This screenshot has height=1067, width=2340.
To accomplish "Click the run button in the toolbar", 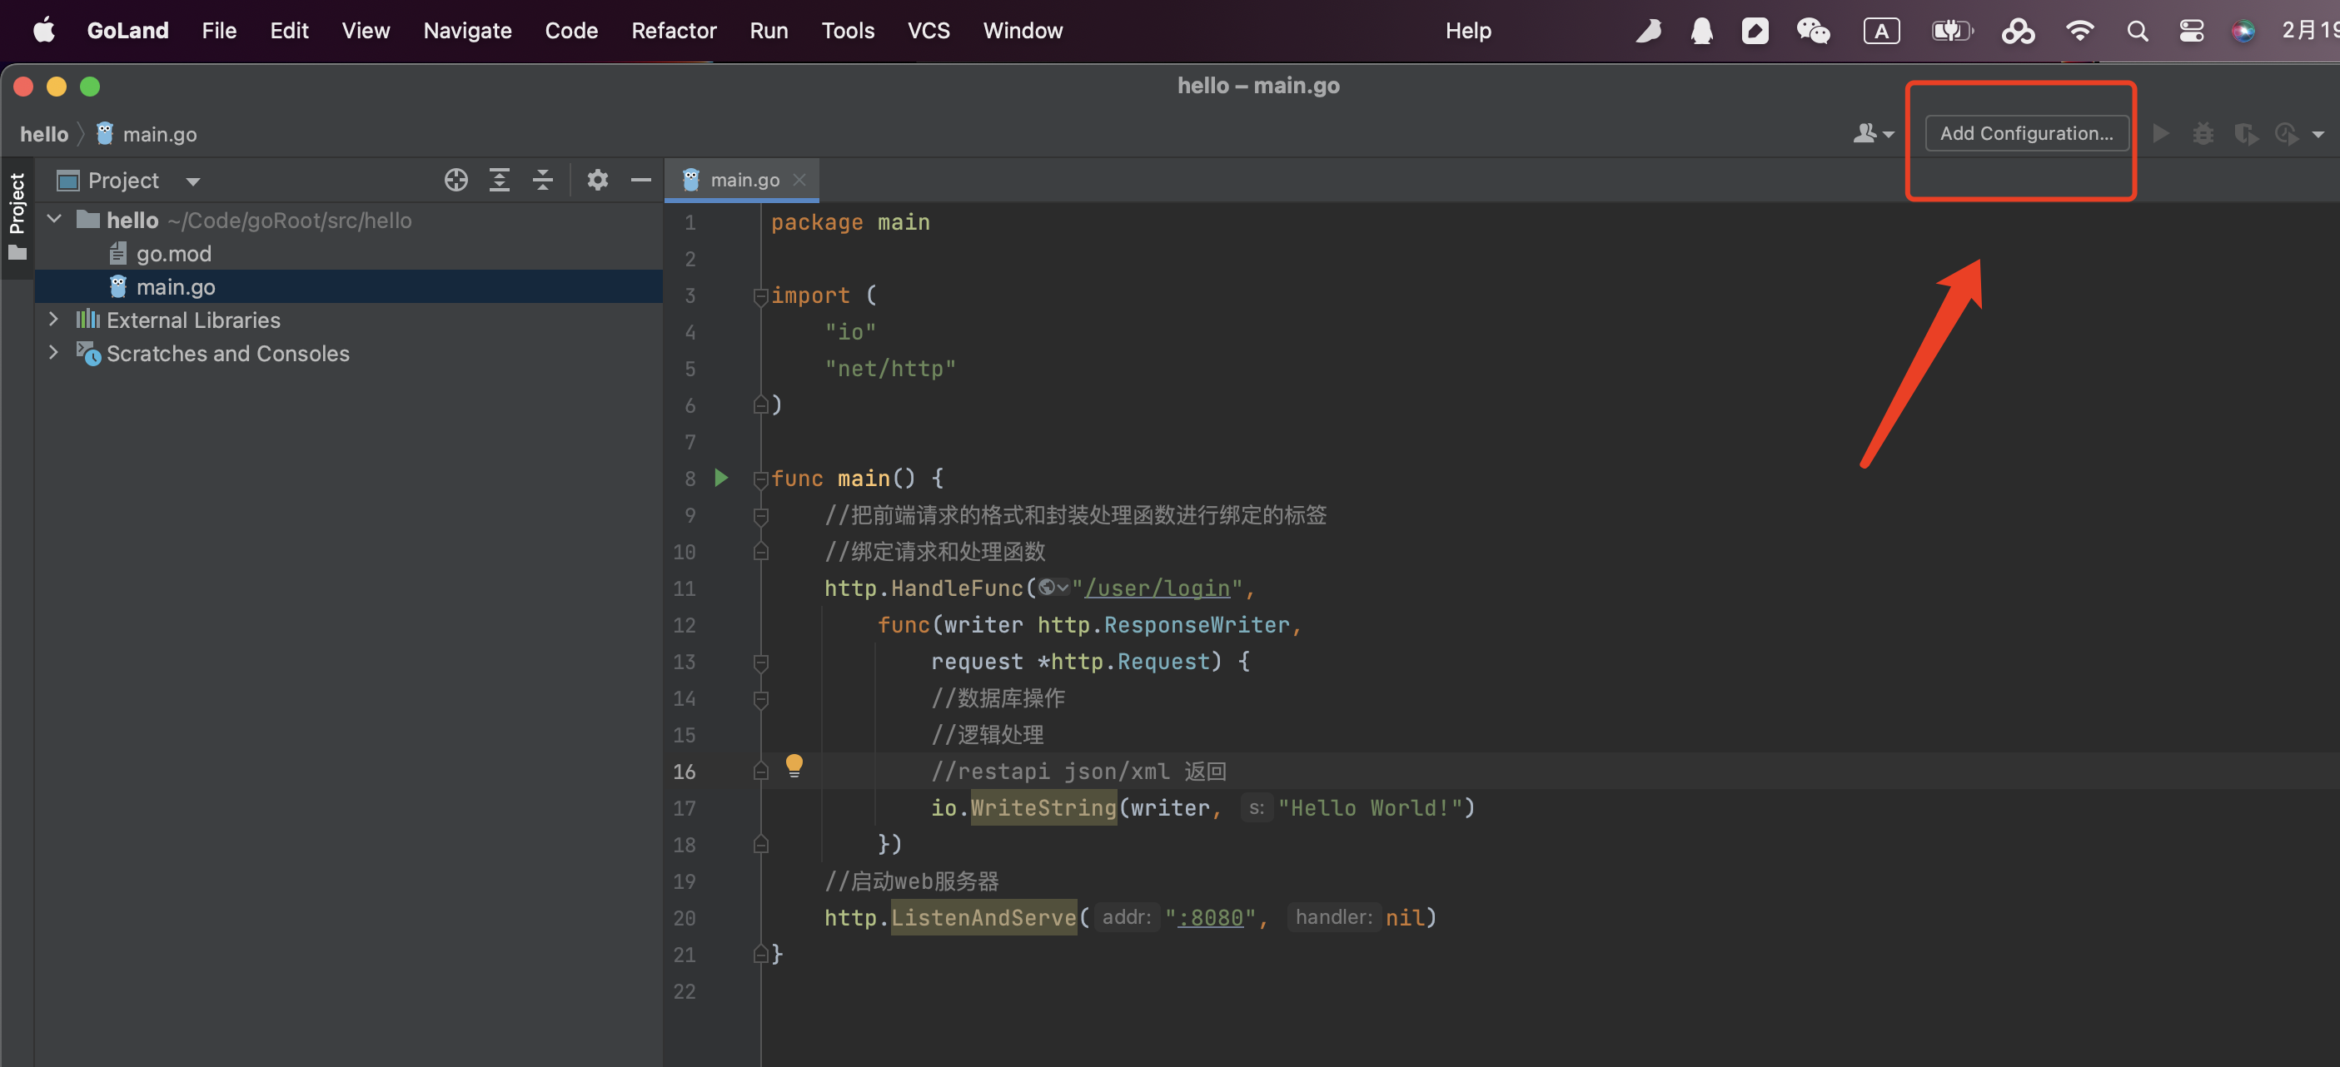I will pyautogui.click(x=2163, y=133).
